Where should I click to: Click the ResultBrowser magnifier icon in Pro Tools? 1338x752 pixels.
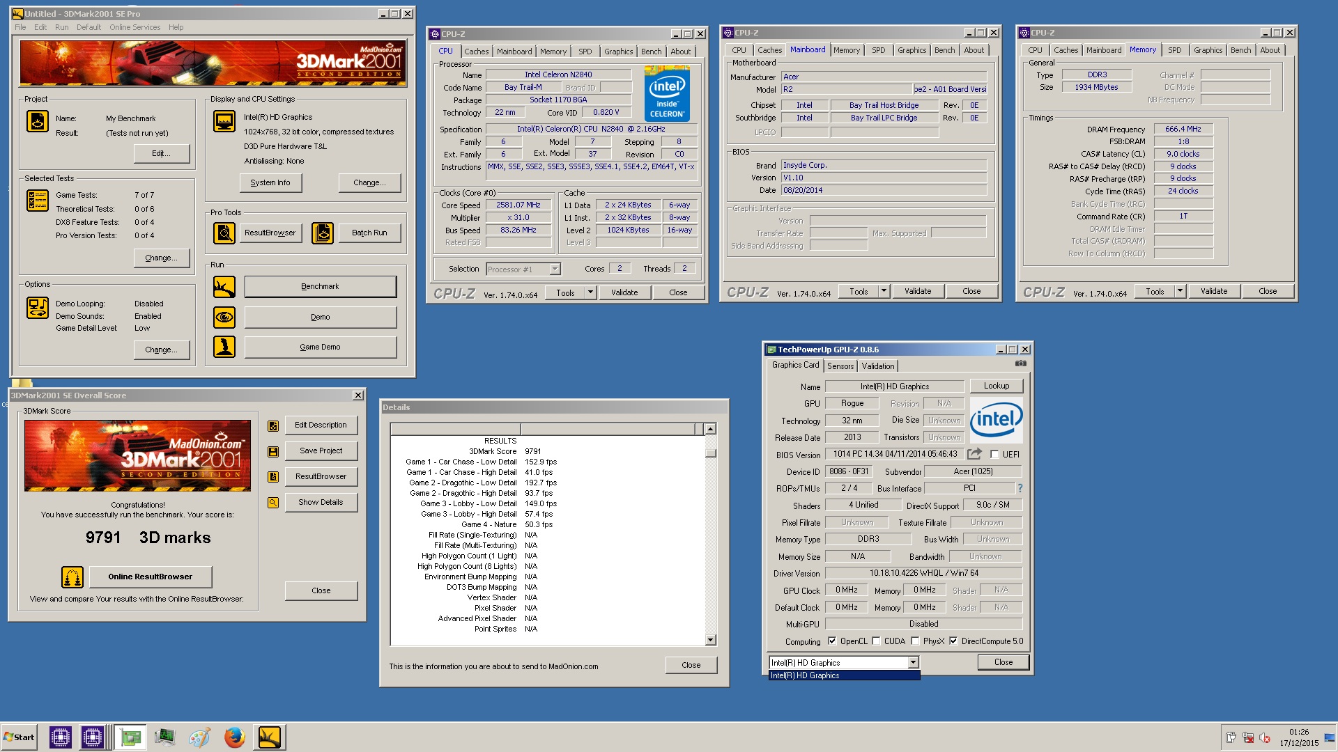pyautogui.click(x=224, y=233)
